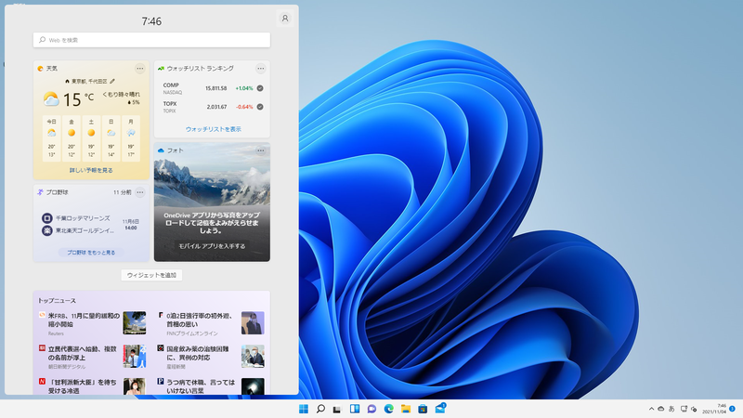The width and height of the screenshot is (743, 418).
Task: Open the user profile icon in widgets panel
Action: click(285, 19)
